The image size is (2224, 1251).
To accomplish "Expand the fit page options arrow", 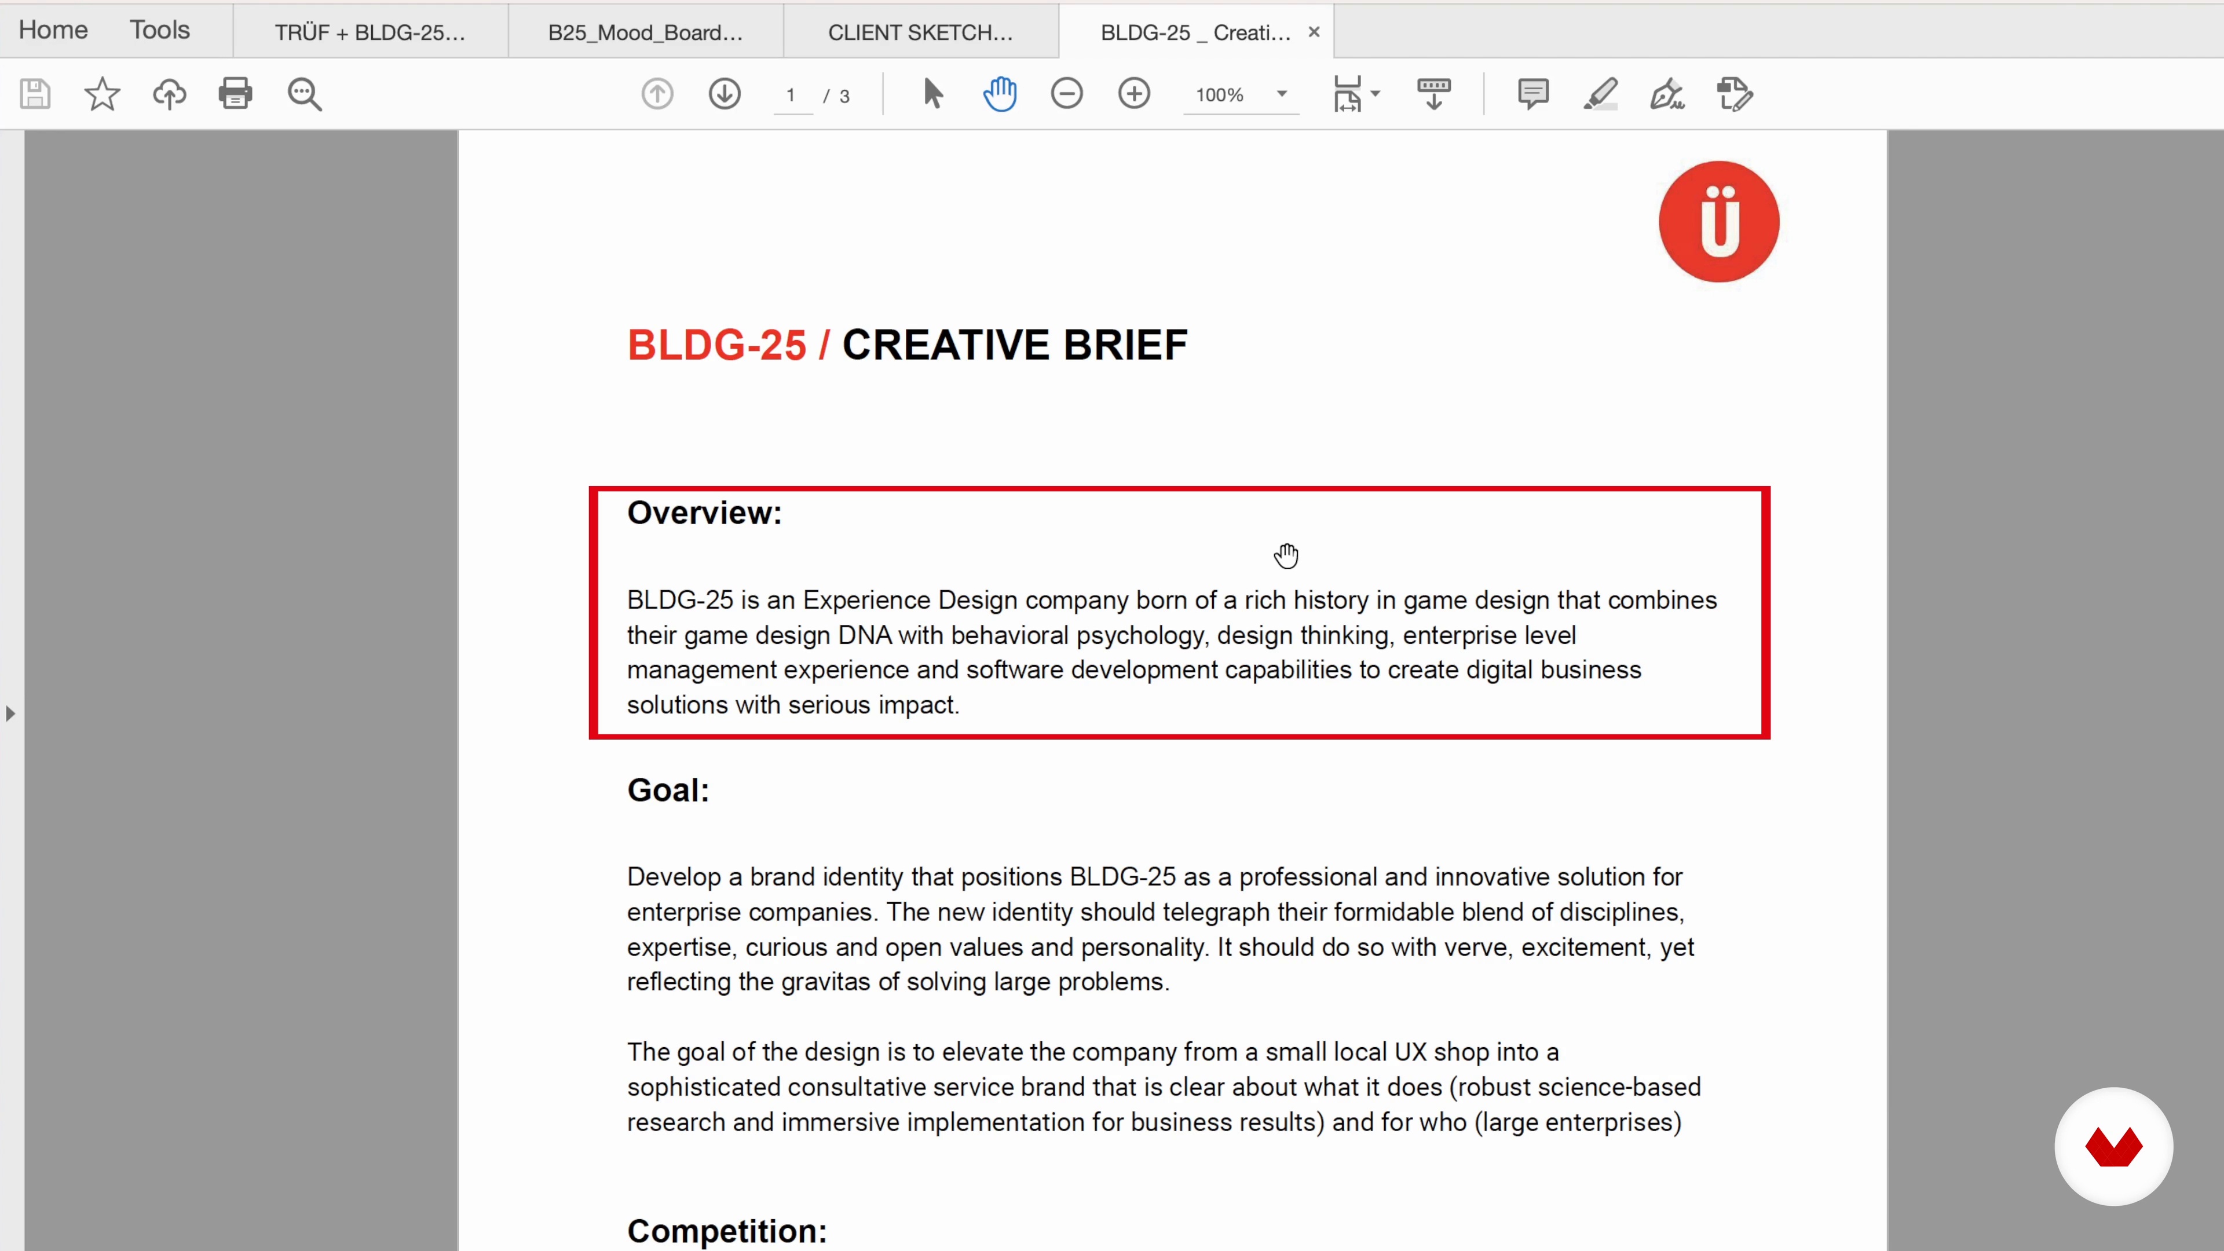I will click(x=1376, y=93).
